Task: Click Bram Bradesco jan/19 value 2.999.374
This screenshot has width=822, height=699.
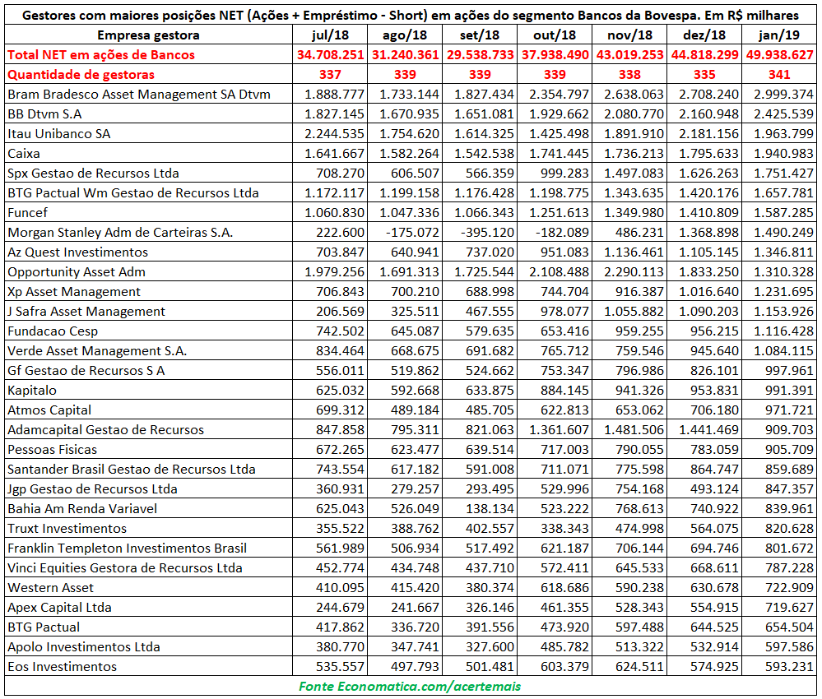Action: coord(783,95)
